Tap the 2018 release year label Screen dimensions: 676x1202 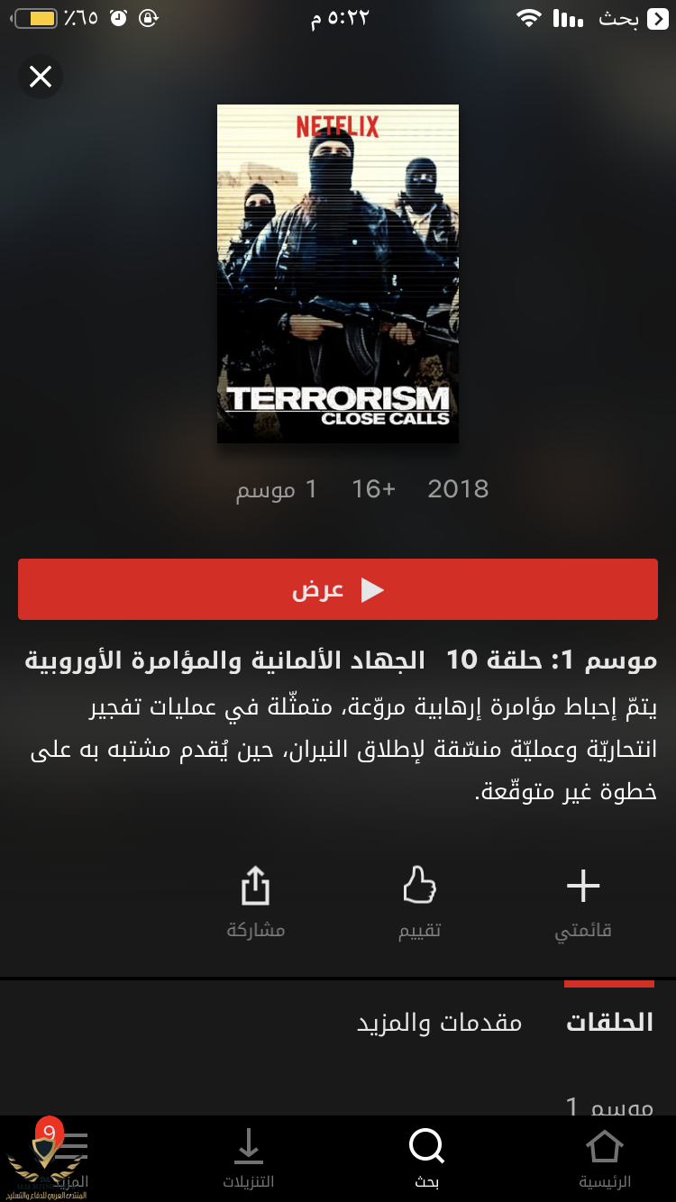click(458, 489)
